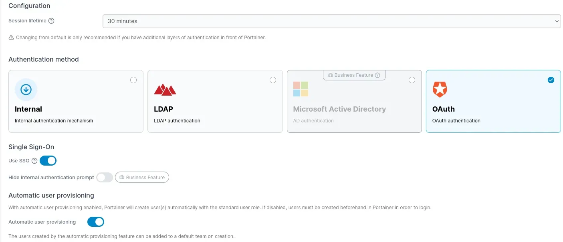The image size is (563, 242).
Task: Click the LDAP red mountain logo icon
Action: (x=165, y=90)
